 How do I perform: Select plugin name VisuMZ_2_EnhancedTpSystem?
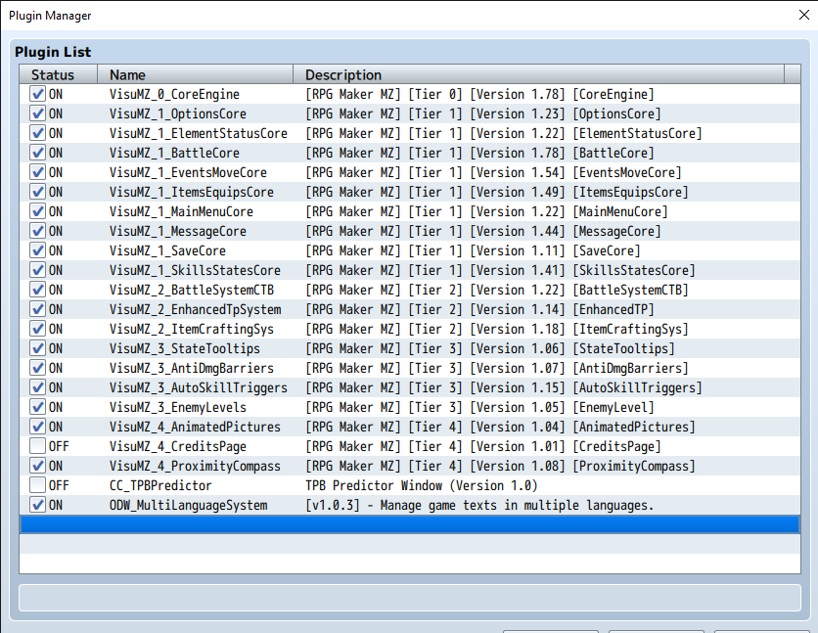(x=195, y=310)
